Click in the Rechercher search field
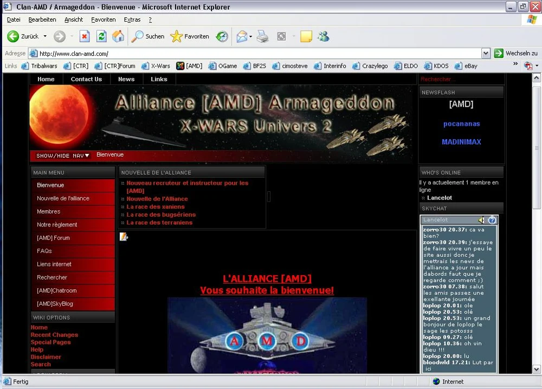This screenshot has height=389, width=542. [x=461, y=79]
